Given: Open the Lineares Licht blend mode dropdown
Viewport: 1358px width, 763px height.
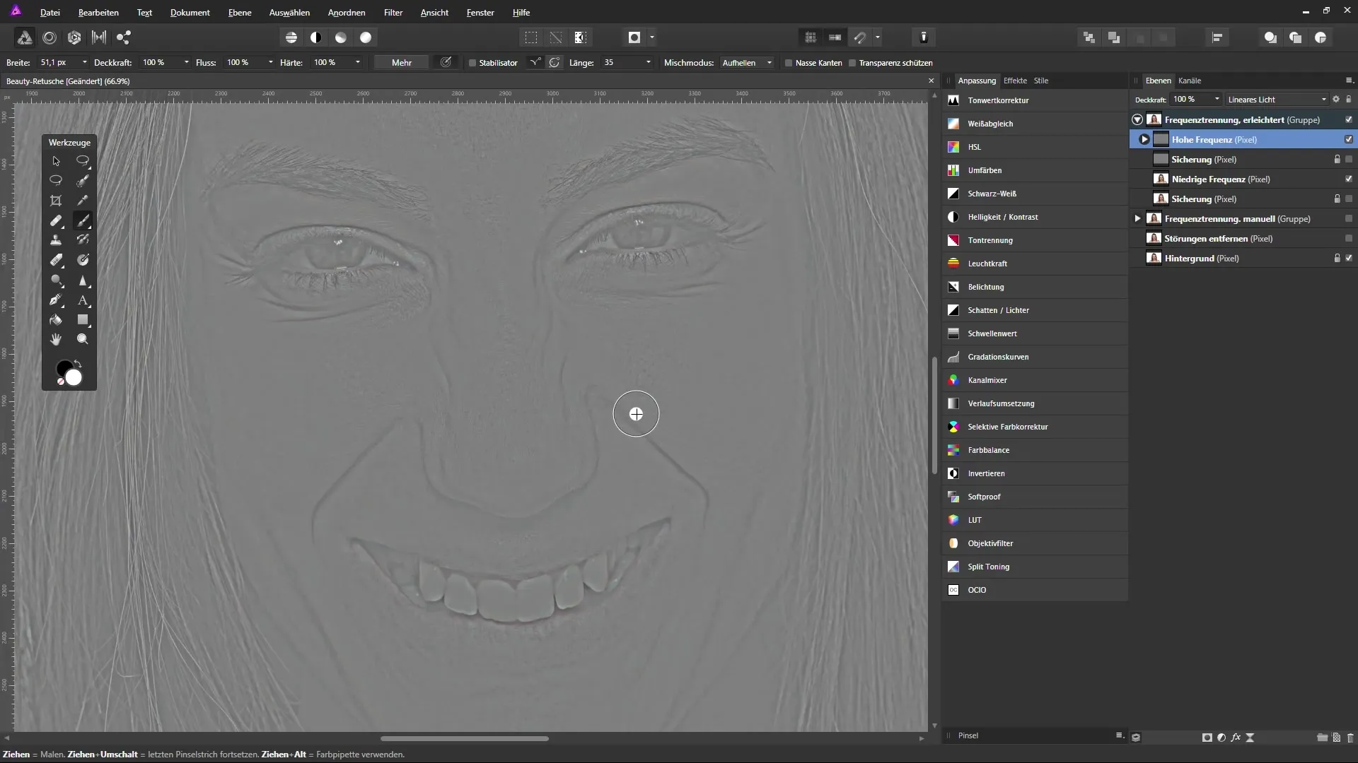Looking at the screenshot, I should (x=1277, y=100).
